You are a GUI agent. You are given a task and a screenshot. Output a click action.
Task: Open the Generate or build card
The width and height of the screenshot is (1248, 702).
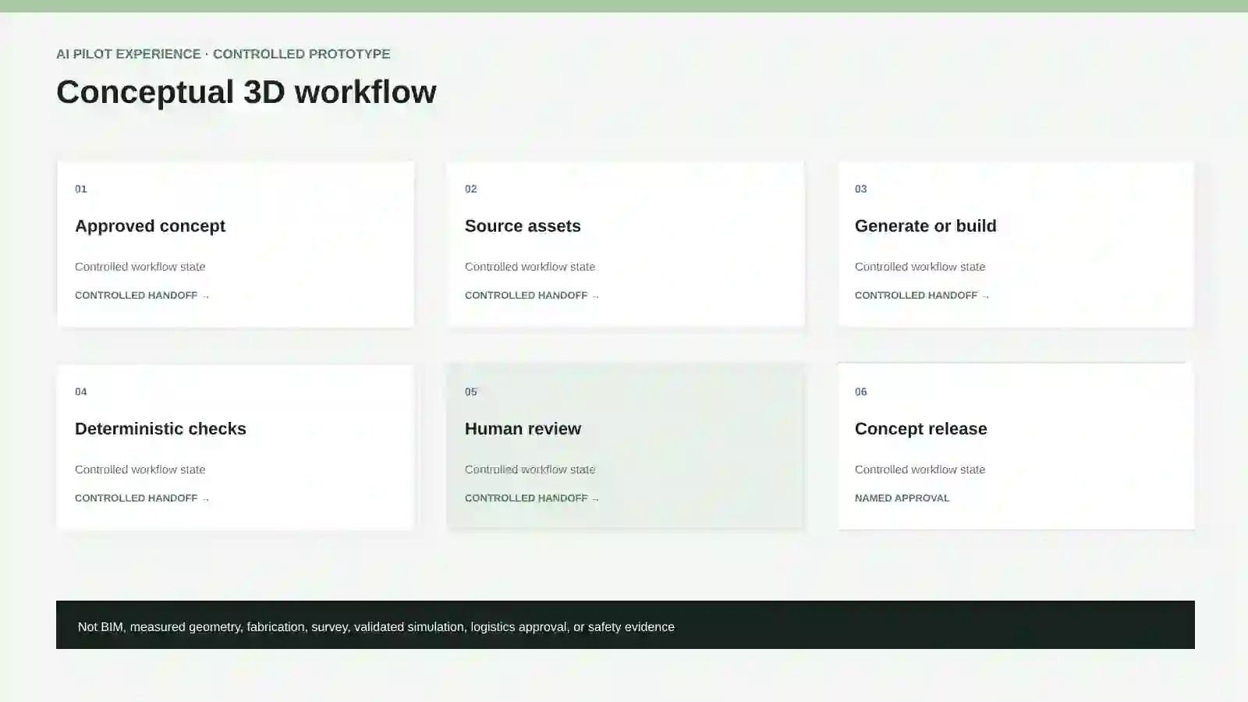tap(1016, 244)
